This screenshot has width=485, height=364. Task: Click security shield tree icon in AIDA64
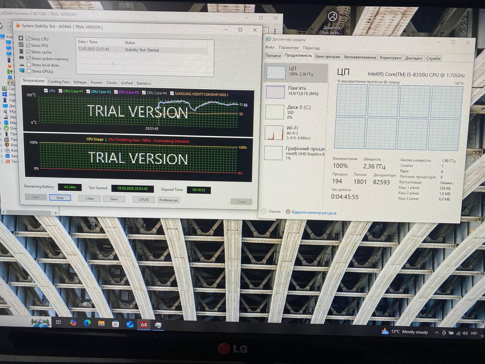[6, 144]
